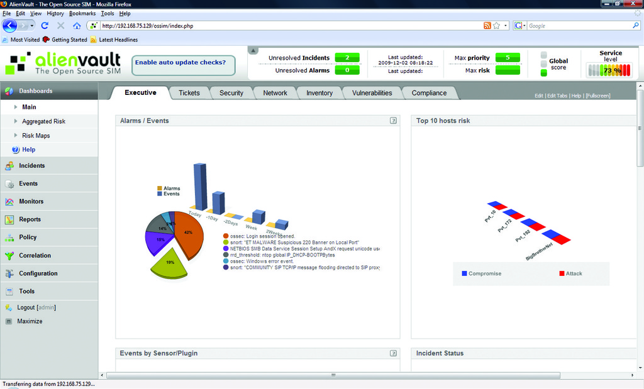The height and width of the screenshot is (389, 644).
Task: Open the Policy section icon
Action: pos(9,238)
